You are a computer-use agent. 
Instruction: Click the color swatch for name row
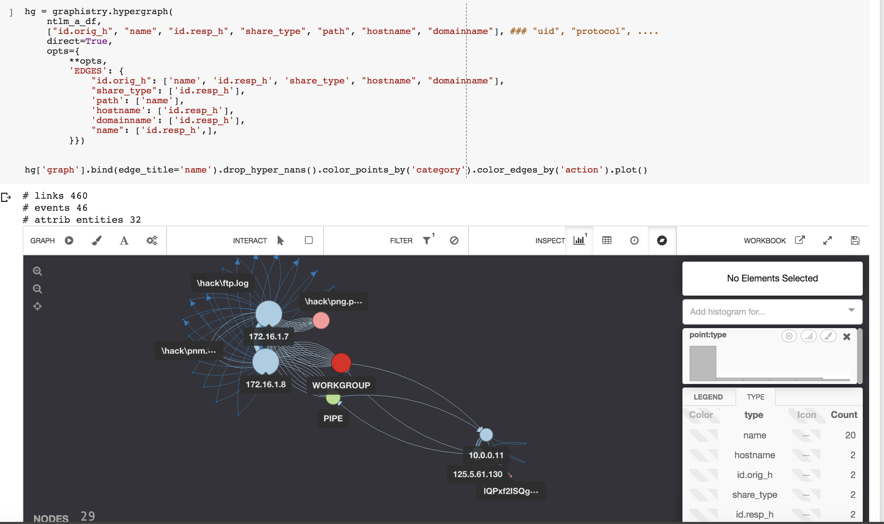click(703, 435)
